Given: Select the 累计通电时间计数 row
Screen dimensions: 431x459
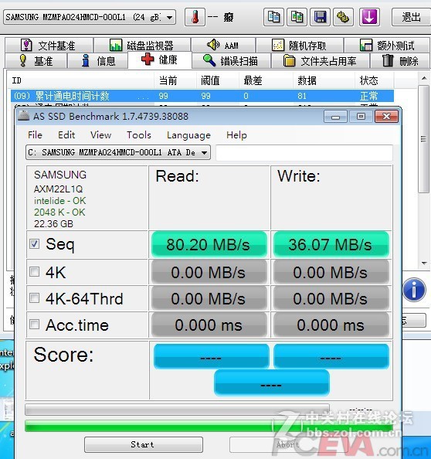Looking at the screenshot, I should (x=202, y=96).
